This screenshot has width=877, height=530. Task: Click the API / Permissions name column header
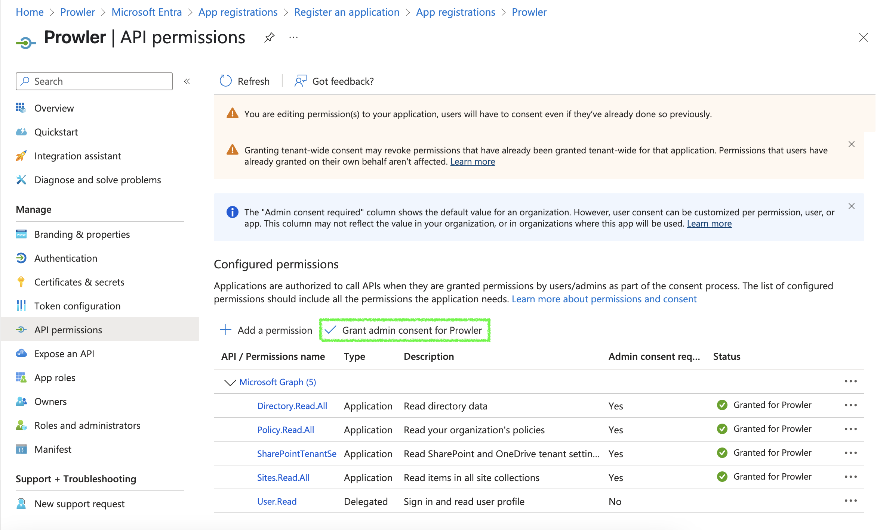click(x=273, y=356)
